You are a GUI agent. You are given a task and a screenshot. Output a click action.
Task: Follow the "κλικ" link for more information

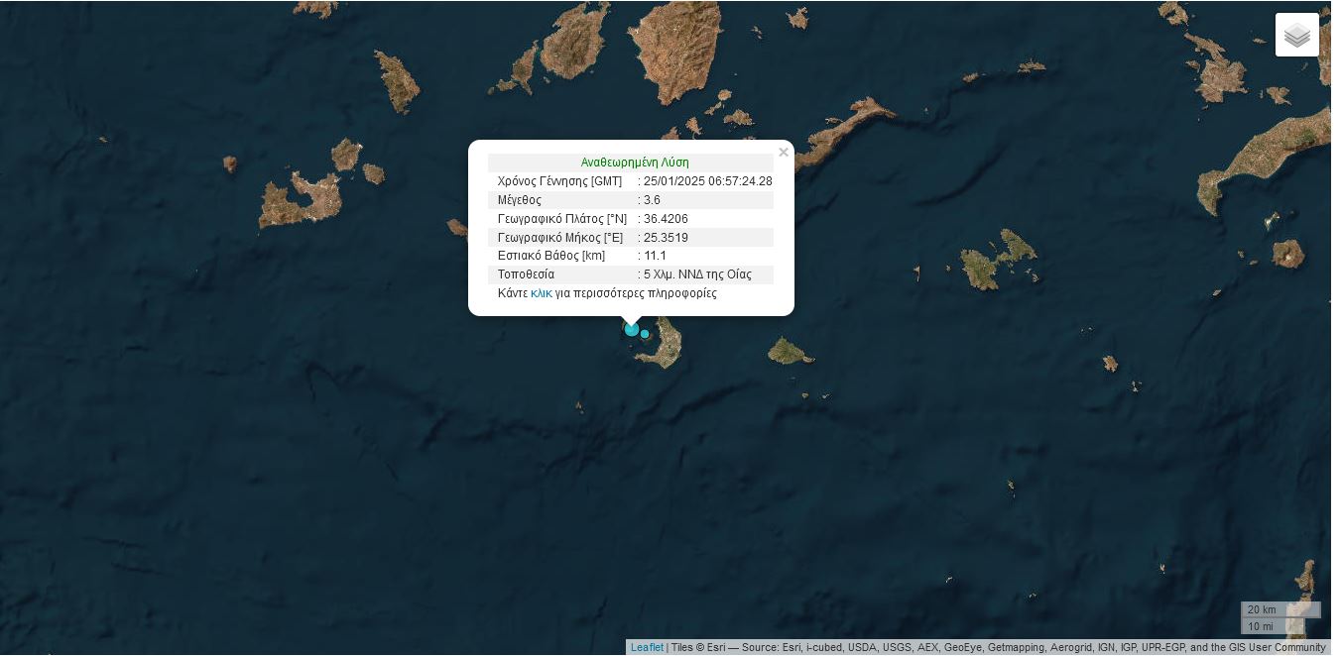coord(542,293)
